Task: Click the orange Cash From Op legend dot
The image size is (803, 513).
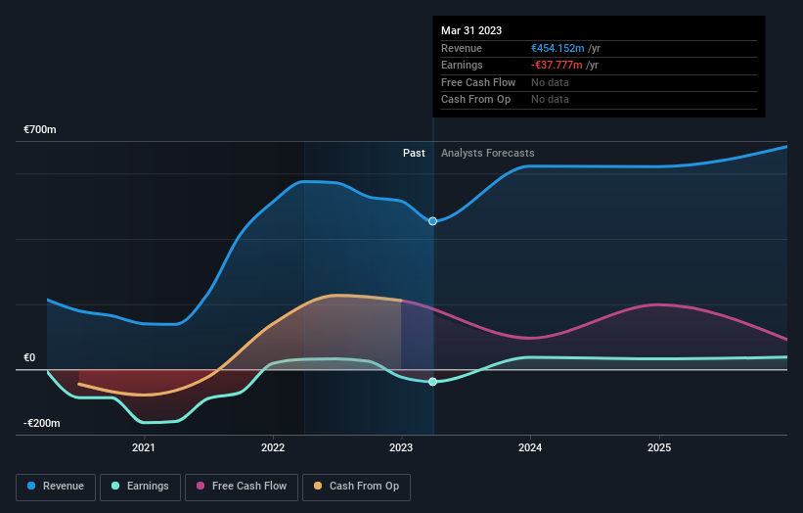Action: point(318,486)
